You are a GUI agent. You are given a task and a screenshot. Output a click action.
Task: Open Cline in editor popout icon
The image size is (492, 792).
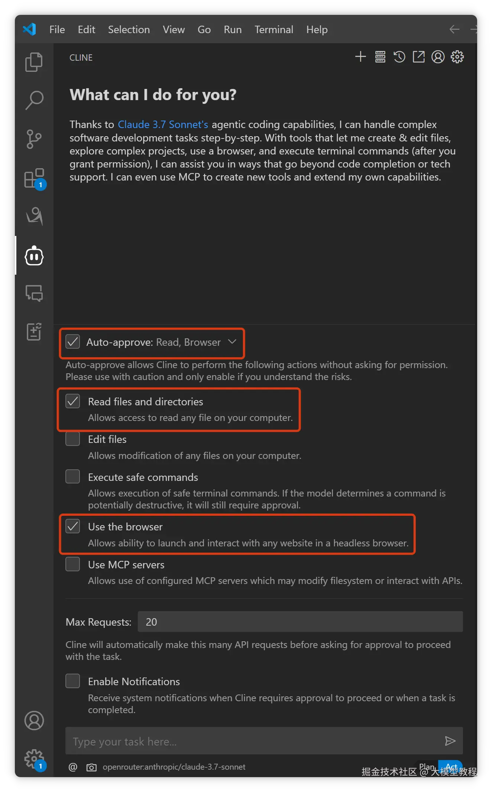click(419, 57)
